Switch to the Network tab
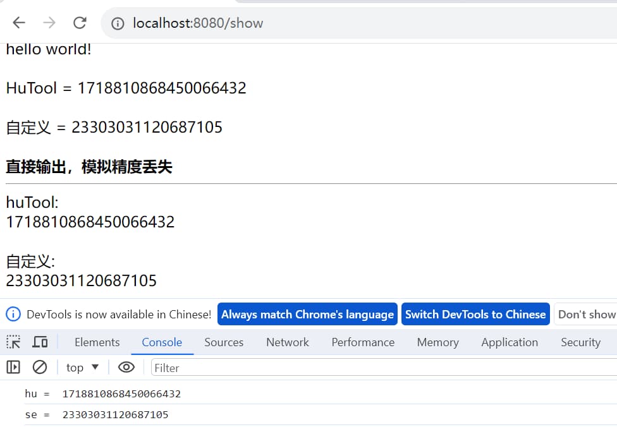Viewport: 617px width, 427px height. click(x=288, y=342)
